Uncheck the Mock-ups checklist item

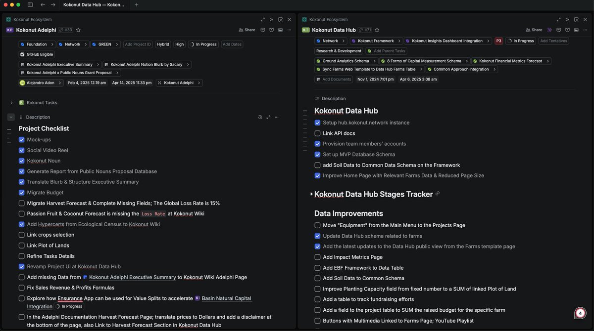click(x=22, y=140)
